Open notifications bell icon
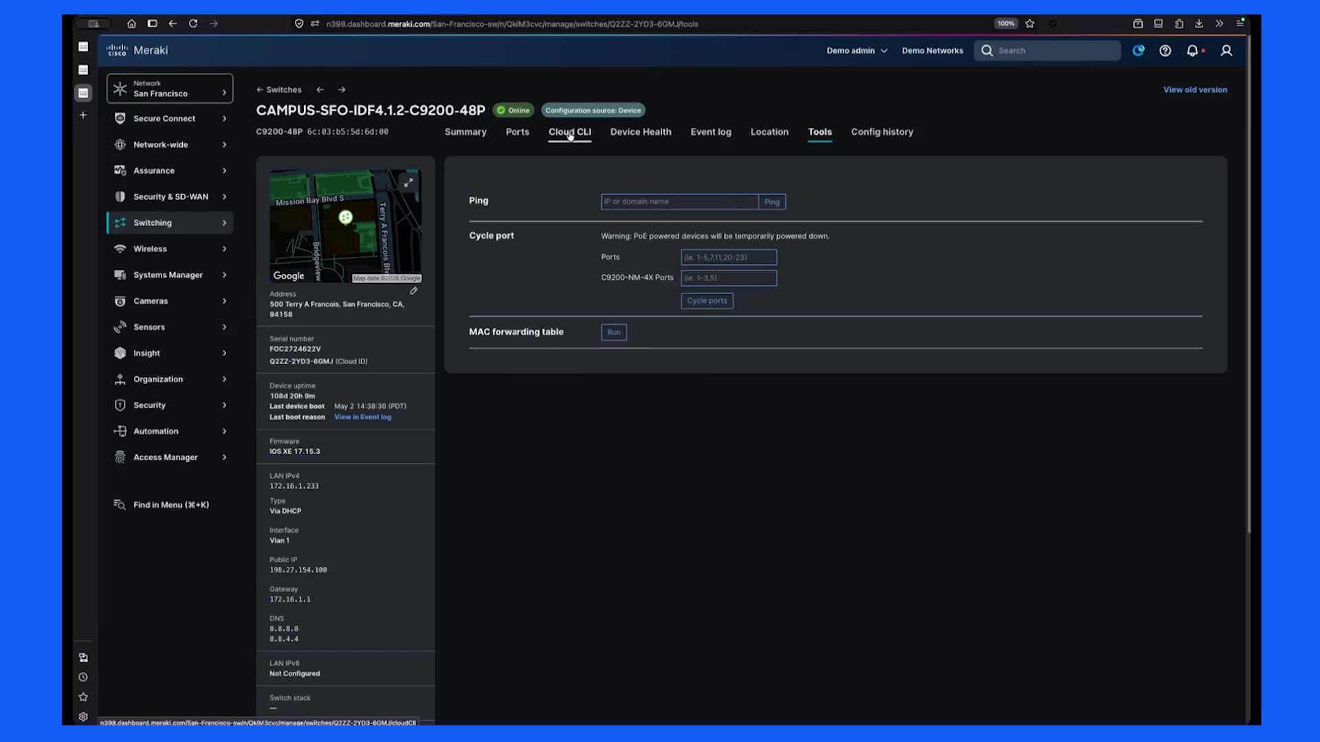1320x742 pixels. pos(1193,51)
